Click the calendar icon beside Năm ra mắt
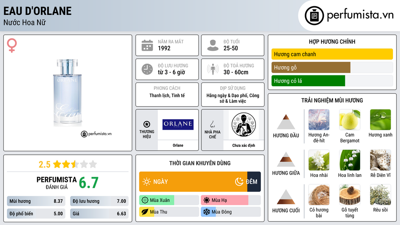Screen dimensions: 400x225 pos(147,45)
